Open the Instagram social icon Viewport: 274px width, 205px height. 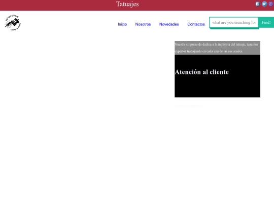coord(271,4)
